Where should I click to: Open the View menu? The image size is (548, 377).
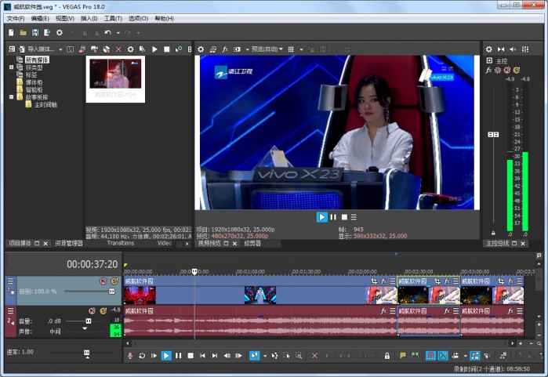pos(64,18)
